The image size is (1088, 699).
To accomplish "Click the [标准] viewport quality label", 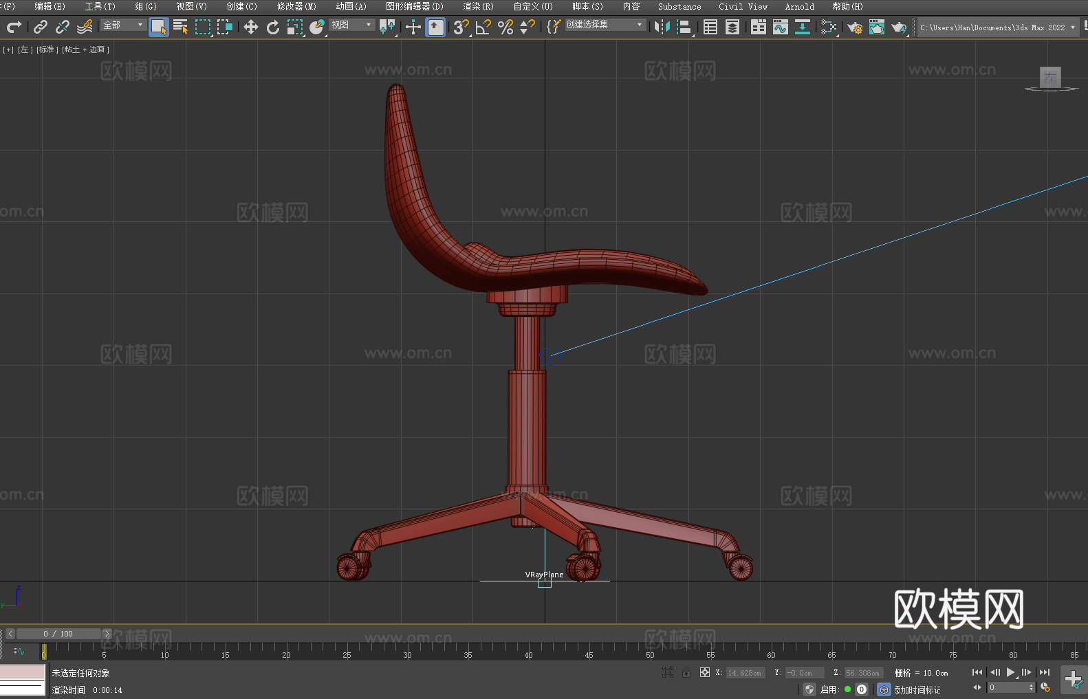I will (47, 49).
